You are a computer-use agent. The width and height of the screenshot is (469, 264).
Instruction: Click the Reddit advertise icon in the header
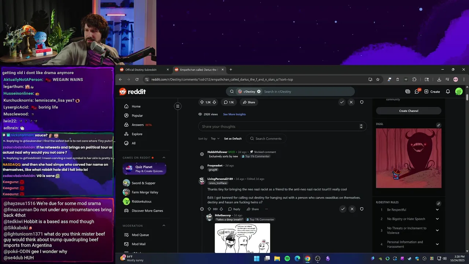[408, 92]
